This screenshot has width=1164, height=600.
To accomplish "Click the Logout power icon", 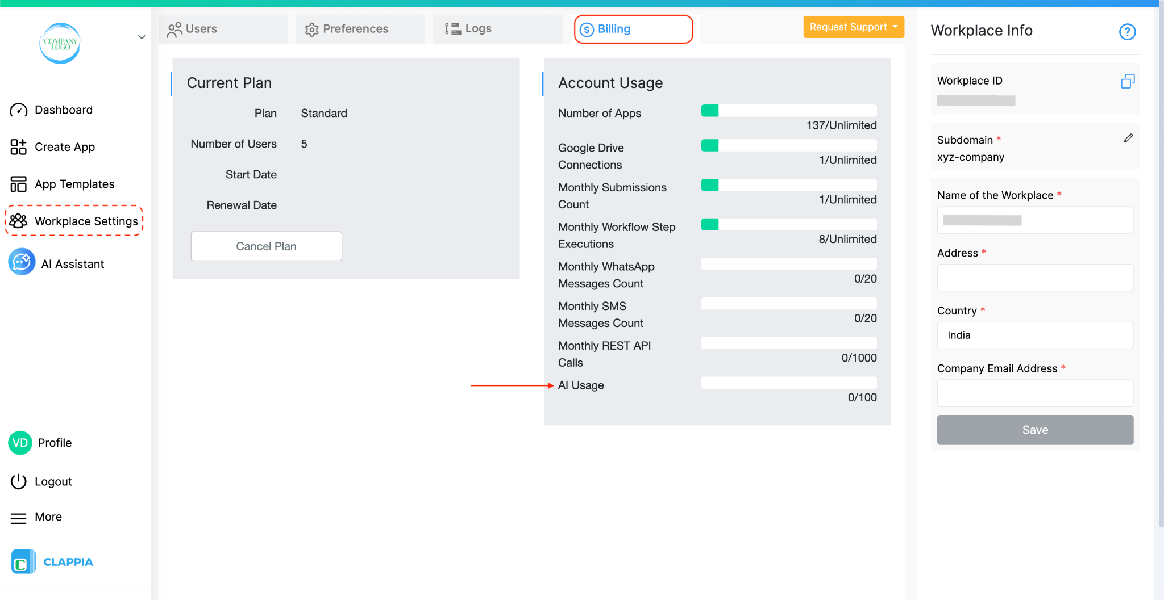I will click(18, 481).
